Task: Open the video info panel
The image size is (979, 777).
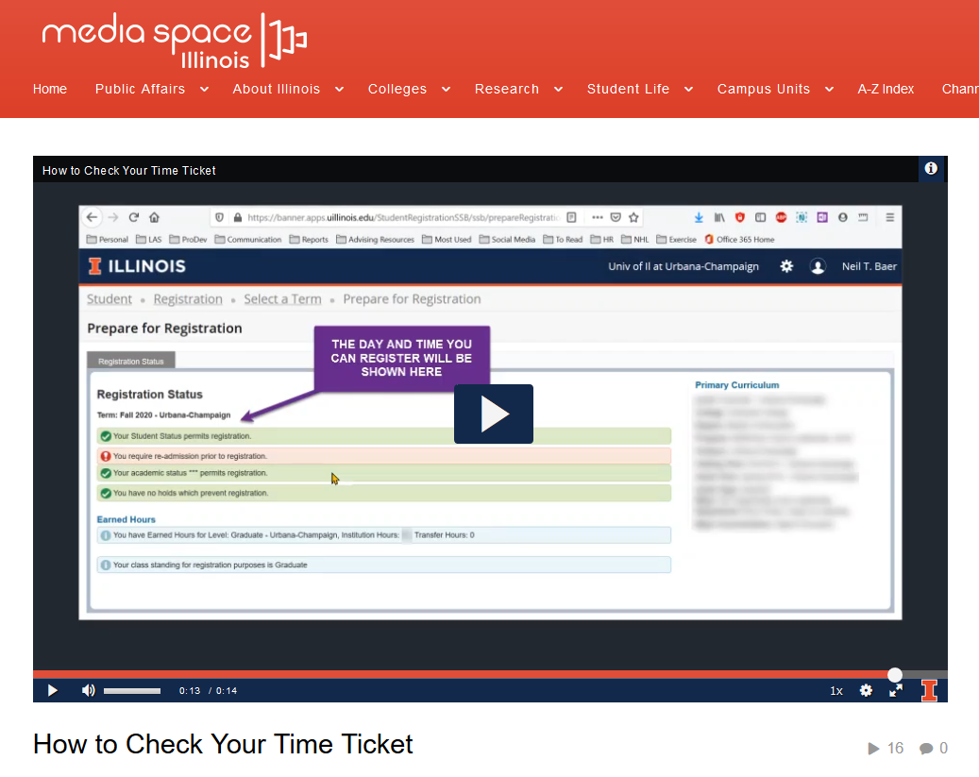Action: pos(931,169)
